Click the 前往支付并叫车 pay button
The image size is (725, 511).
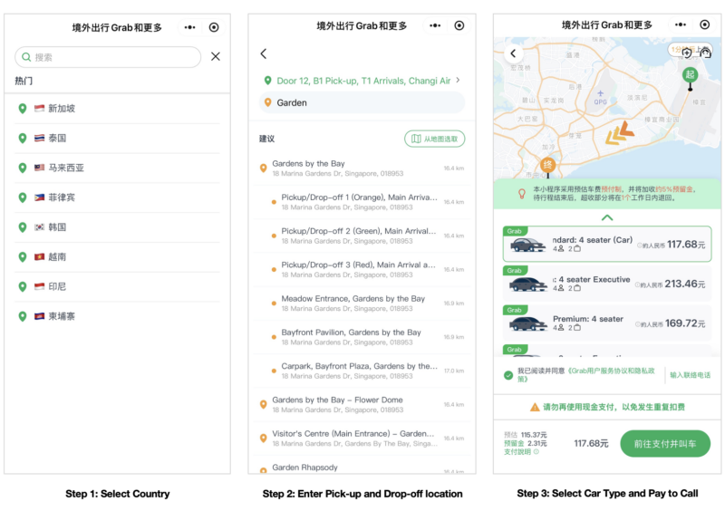pyautogui.click(x=665, y=443)
